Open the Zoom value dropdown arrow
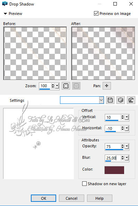138x206 pixels. click(x=57, y=86)
